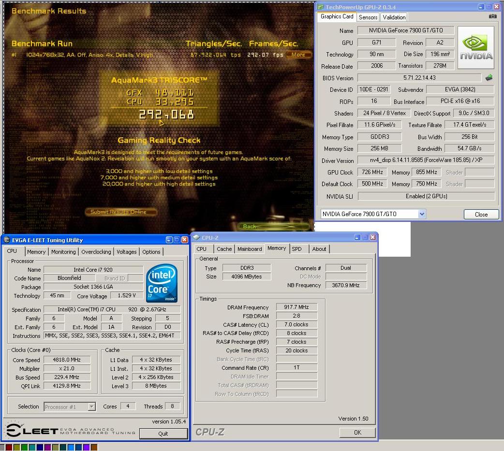504x451 pixels.
Task: Click the Quit button in E-LEET
Action: 163,434
